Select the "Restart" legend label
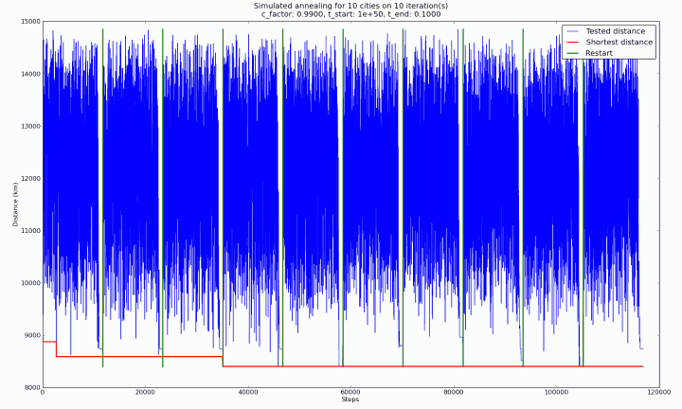The image size is (682, 409). pyautogui.click(x=599, y=53)
